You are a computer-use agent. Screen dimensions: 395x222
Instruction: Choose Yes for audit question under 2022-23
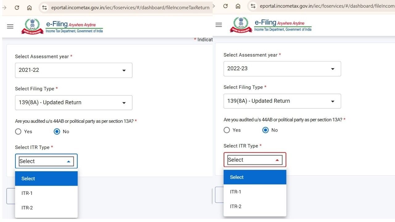point(227,130)
